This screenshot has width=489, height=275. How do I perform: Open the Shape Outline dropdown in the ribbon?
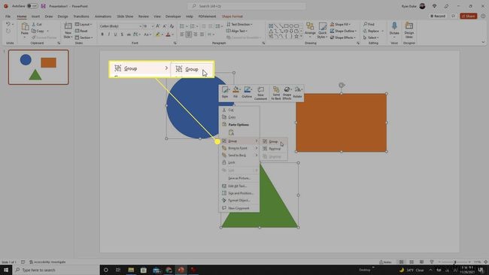(343, 31)
